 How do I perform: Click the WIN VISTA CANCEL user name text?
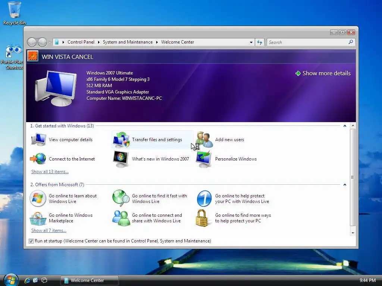point(68,57)
